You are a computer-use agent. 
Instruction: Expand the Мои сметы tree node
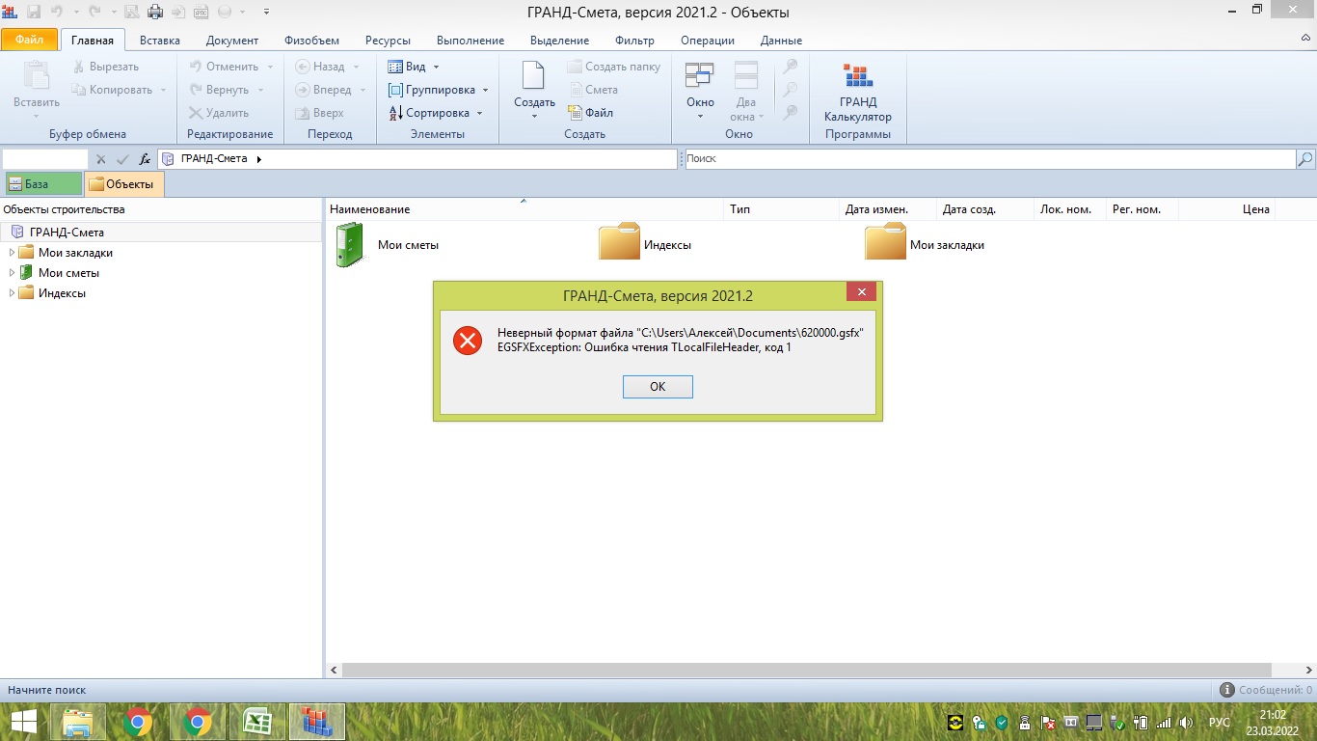12,273
